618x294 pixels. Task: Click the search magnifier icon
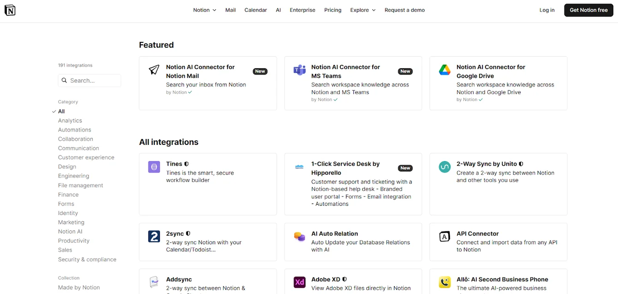pyautogui.click(x=65, y=81)
